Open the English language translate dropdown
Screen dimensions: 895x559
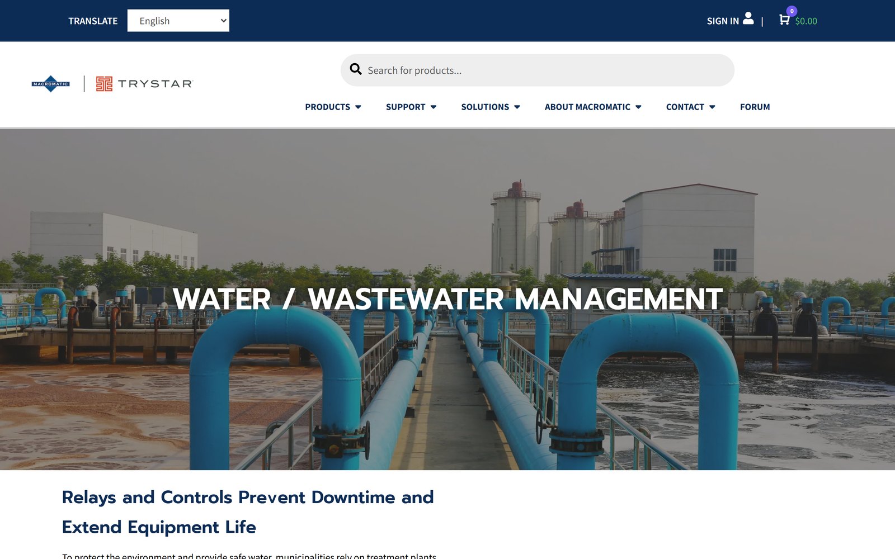point(178,21)
